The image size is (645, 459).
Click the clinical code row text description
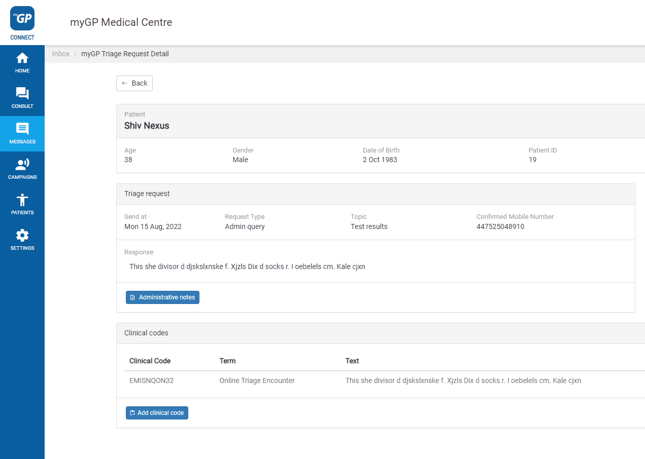[463, 380]
